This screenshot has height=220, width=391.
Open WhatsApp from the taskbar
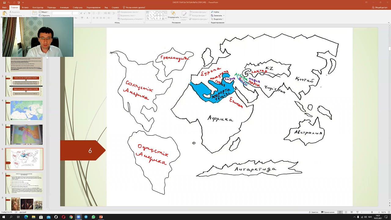tap(93, 217)
